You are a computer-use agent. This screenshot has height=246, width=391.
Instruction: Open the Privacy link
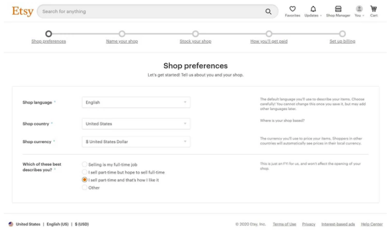(309, 224)
